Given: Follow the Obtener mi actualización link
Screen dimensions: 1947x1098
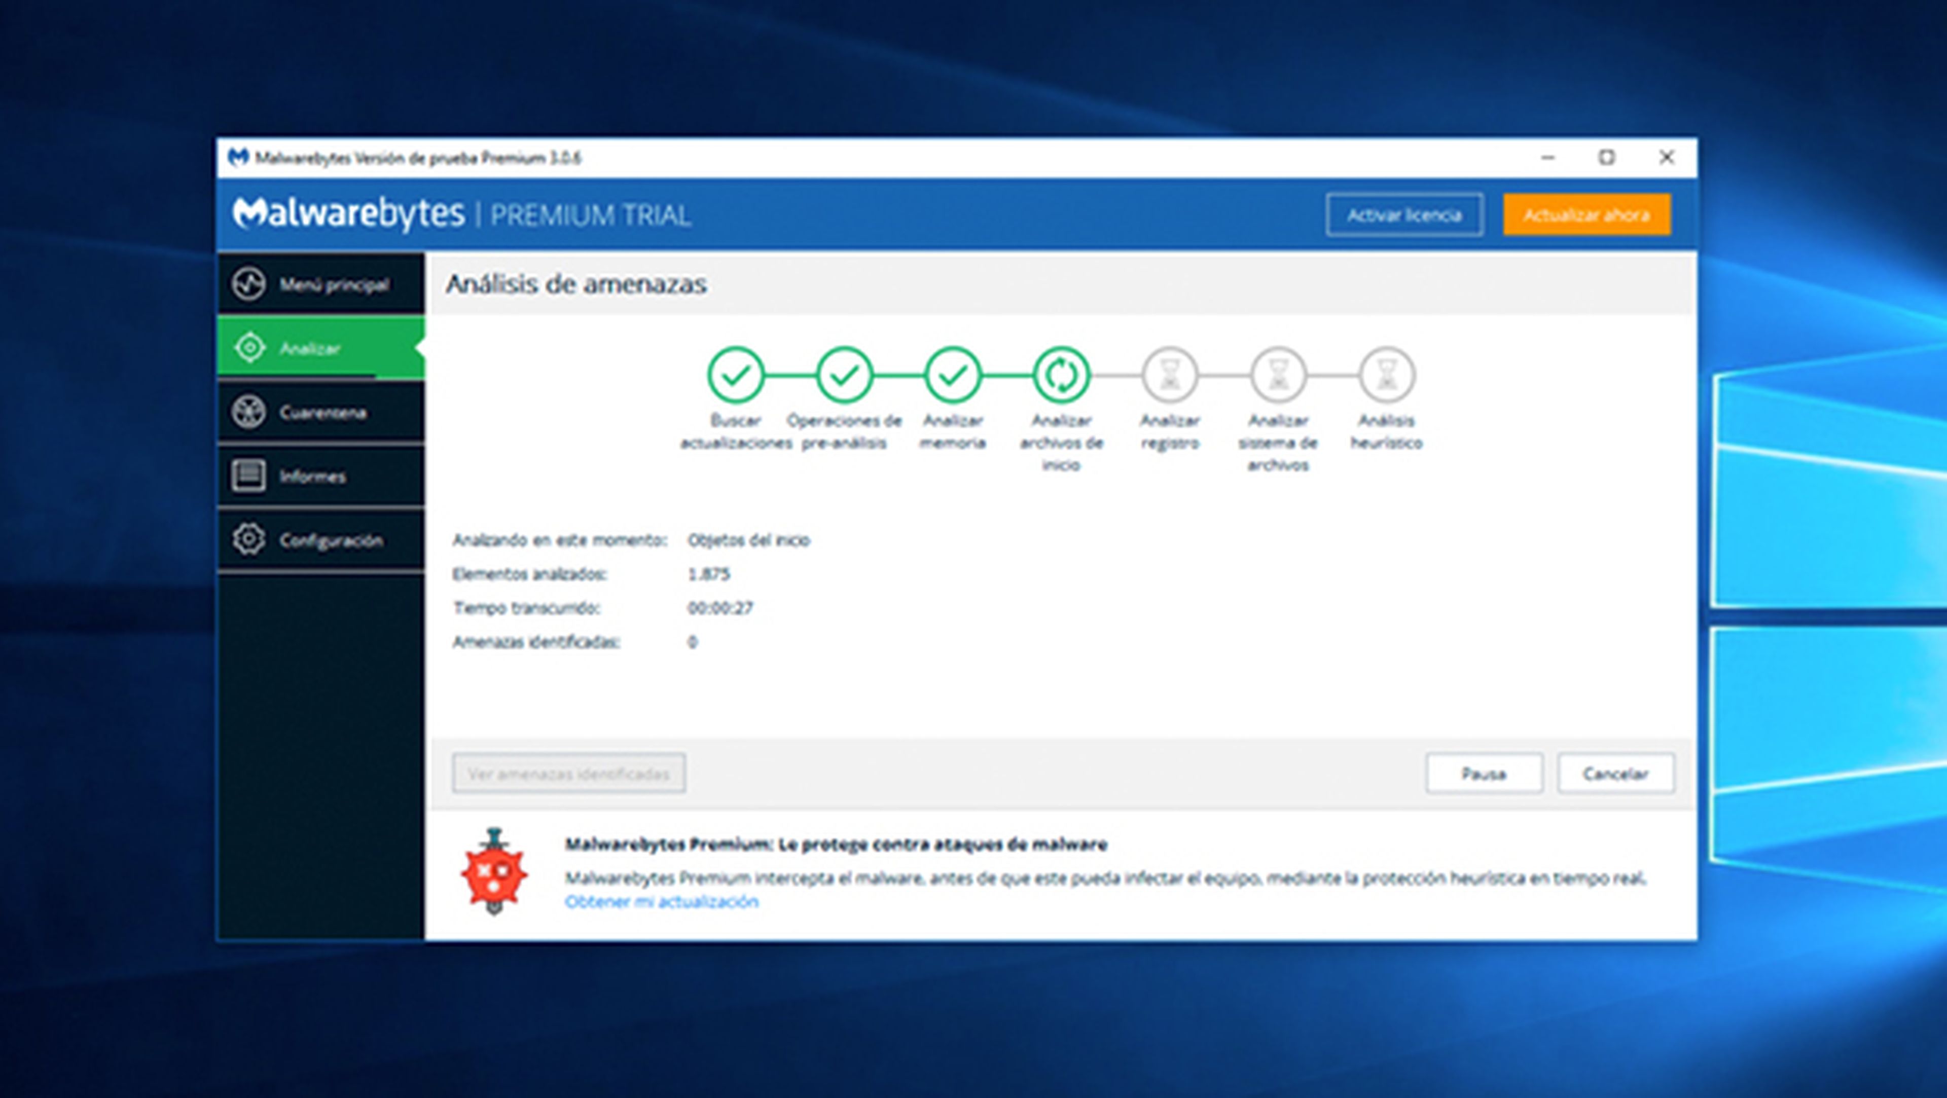Looking at the screenshot, I should [x=661, y=901].
